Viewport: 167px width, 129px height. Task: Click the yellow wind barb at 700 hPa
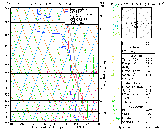[116, 88]
